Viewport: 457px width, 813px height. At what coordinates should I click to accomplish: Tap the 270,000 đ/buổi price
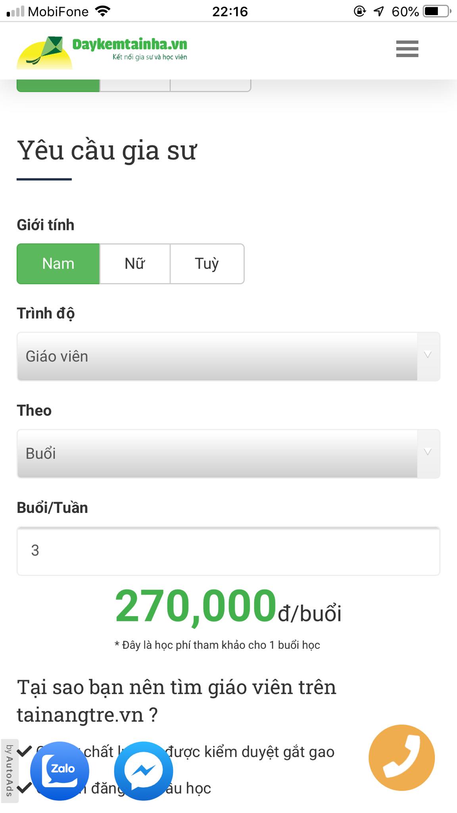point(228,607)
